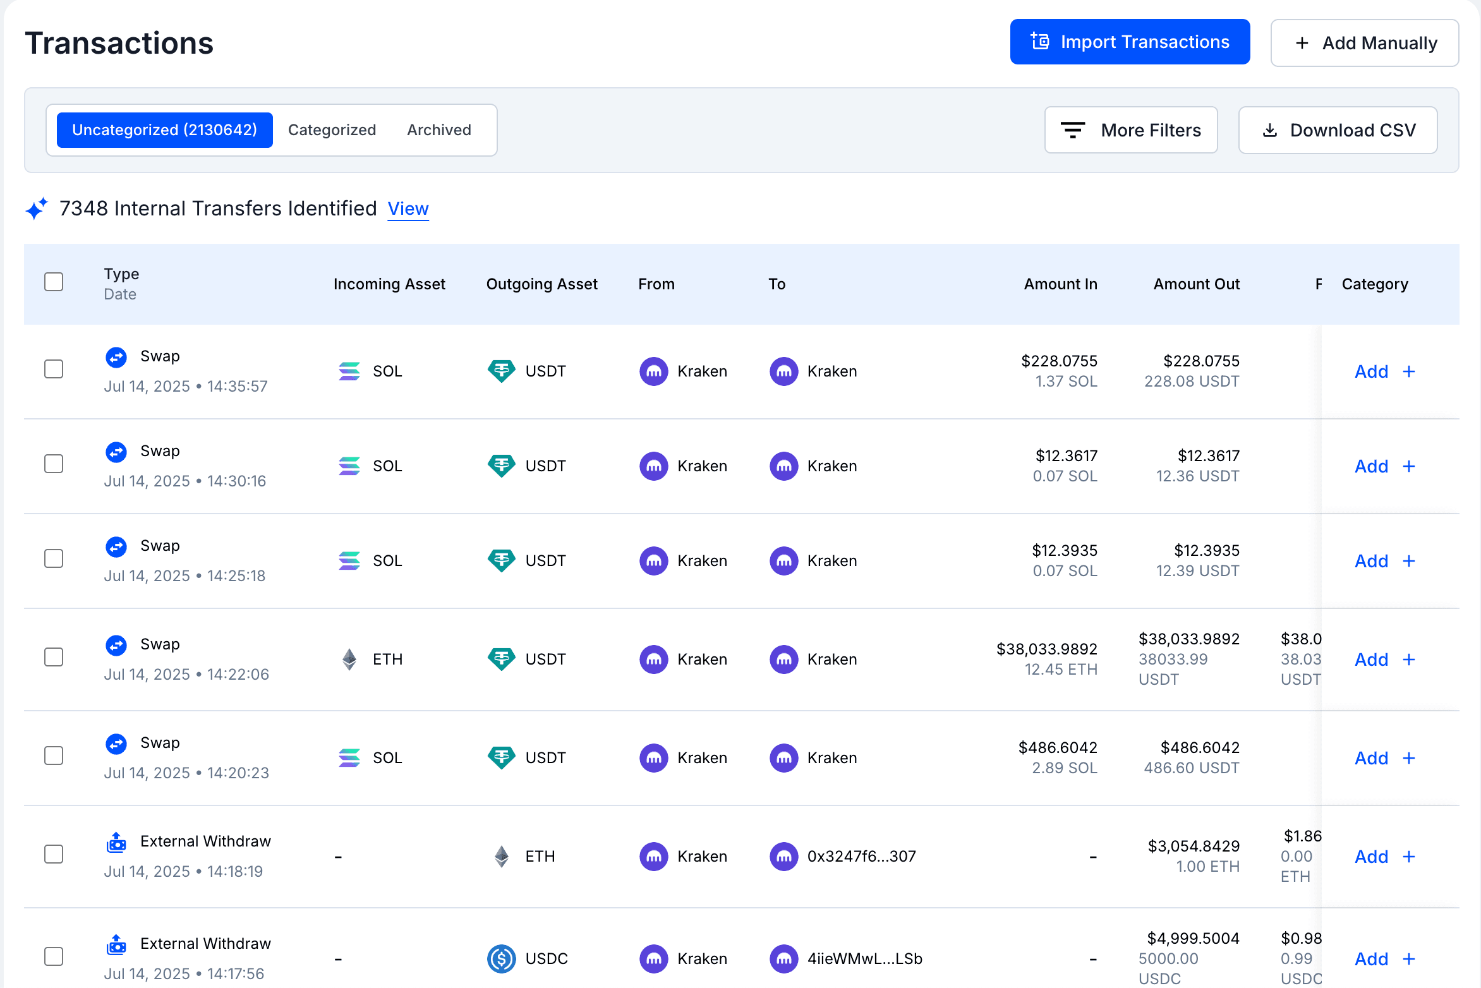The image size is (1481, 988).
Task: Click the USDT icon in the 14:20:23 row
Action: [x=502, y=758]
